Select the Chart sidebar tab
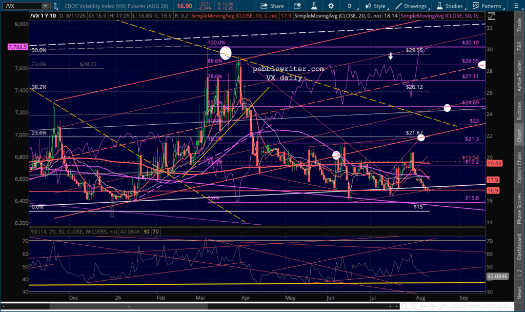Image resolution: width=525 pixels, height=312 pixels. pyautogui.click(x=519, y=135)
